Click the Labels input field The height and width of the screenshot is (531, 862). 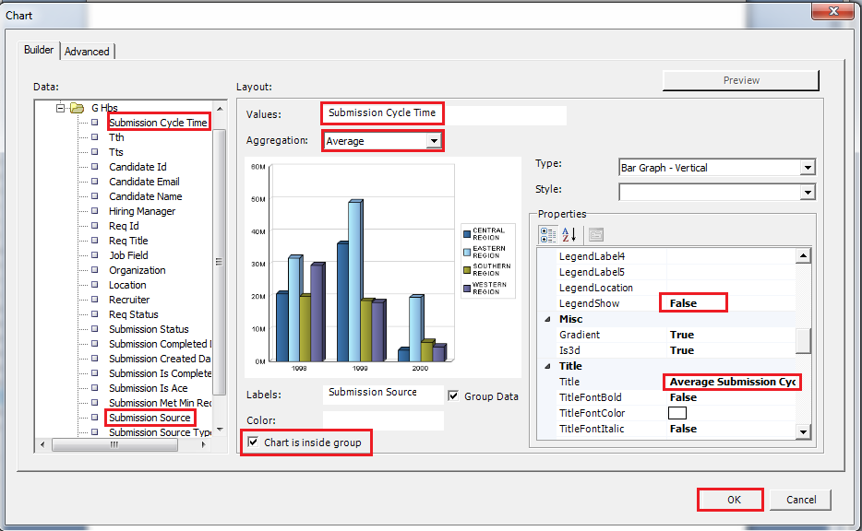pyautogui.click(x=383, y=393)
